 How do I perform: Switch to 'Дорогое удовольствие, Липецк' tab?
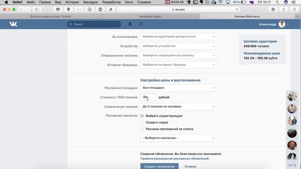point(50,16)
